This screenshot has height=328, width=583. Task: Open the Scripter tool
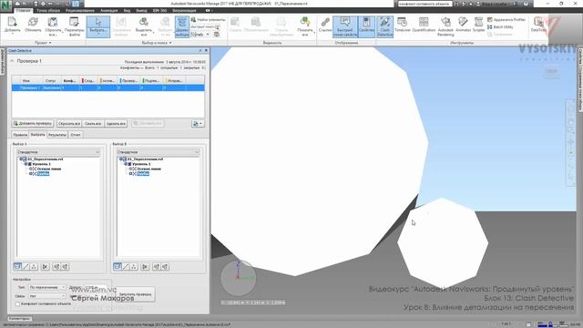[478, 25]
